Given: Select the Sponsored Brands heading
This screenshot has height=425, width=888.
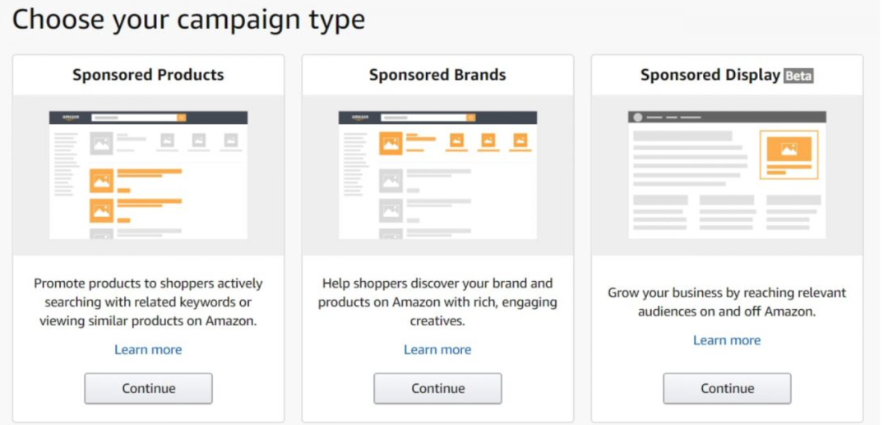Looking at the screenshot, I should coord(437,75).
